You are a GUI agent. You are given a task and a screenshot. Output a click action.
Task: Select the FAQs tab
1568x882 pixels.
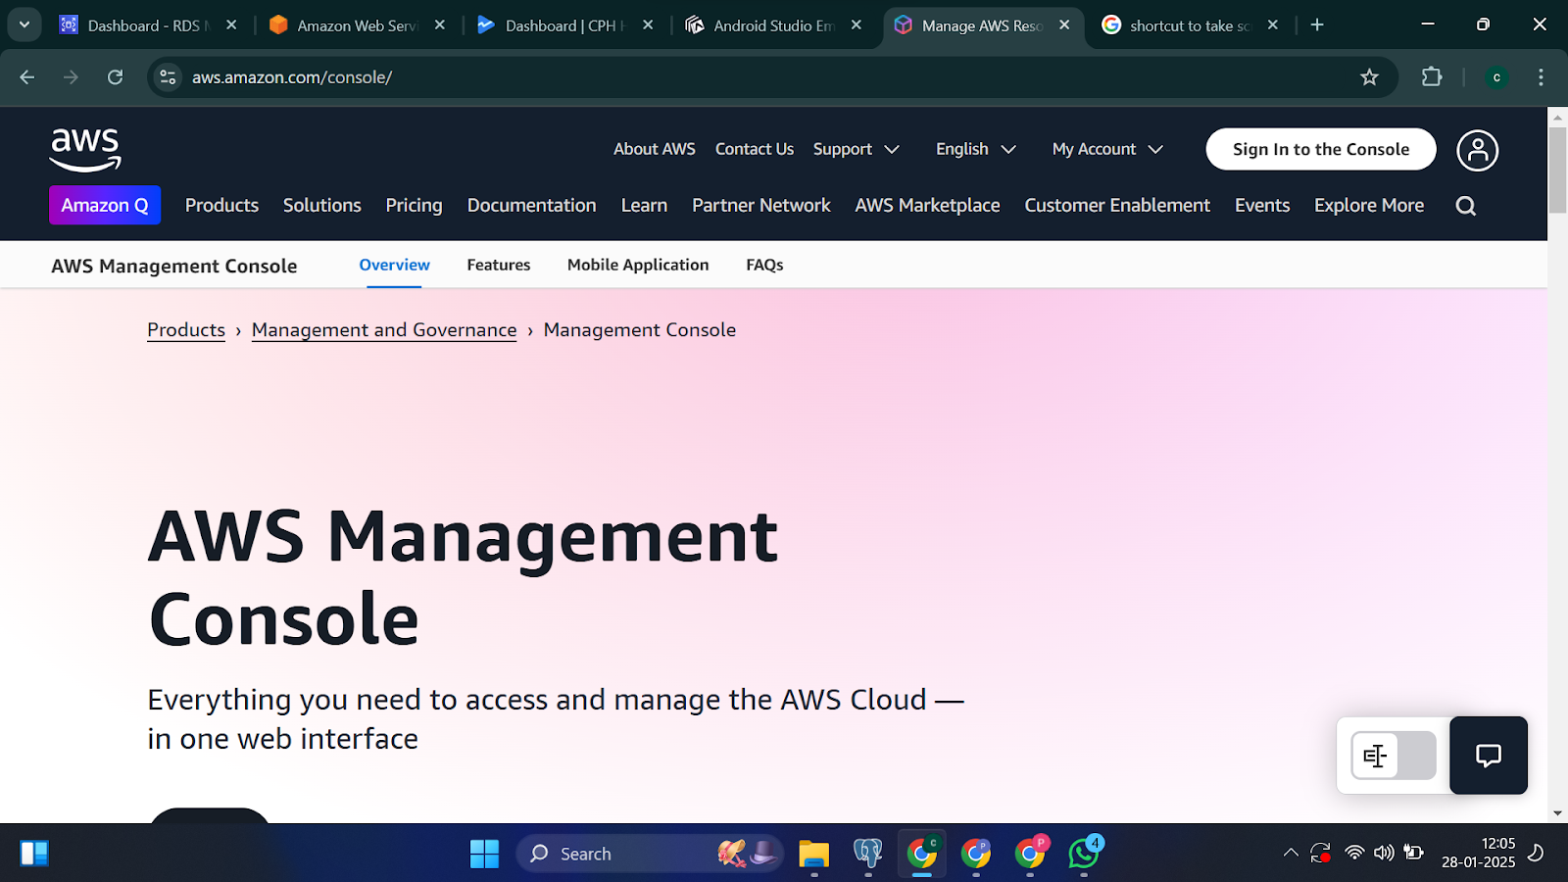pos(764,265)
